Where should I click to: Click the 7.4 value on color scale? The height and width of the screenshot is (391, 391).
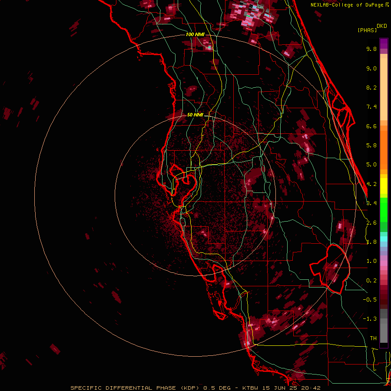click(371, 107)
